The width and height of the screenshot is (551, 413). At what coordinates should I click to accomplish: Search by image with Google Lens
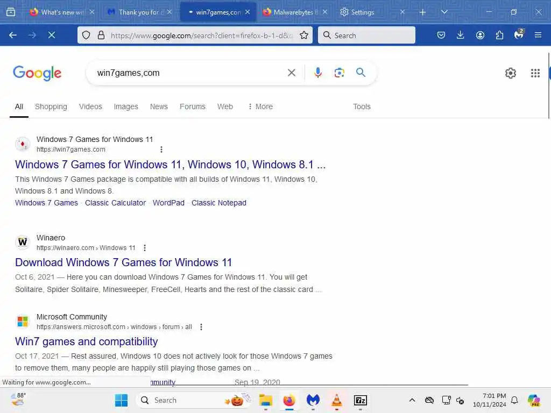(x=339, y=73)
